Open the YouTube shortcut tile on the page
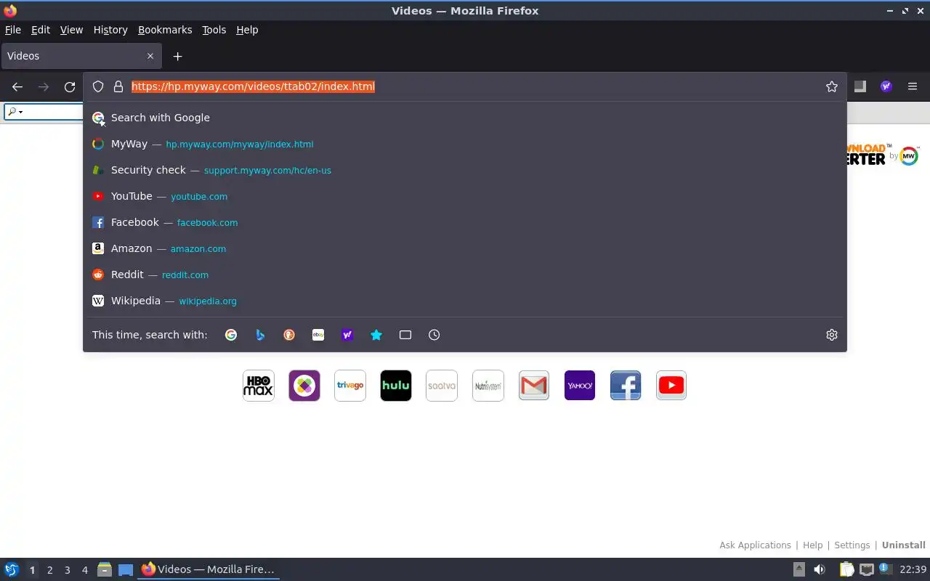 tap(671, 386)
